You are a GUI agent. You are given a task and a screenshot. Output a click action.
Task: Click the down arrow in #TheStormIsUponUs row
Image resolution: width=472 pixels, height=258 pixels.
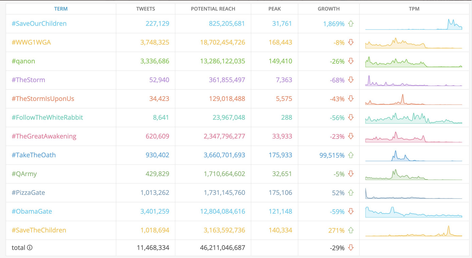click(351, 99)
